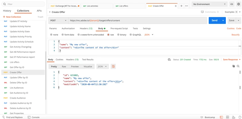The image size is (242, 119).
Task: Switch response view to Raw
Action: click(x=64, y=67)
